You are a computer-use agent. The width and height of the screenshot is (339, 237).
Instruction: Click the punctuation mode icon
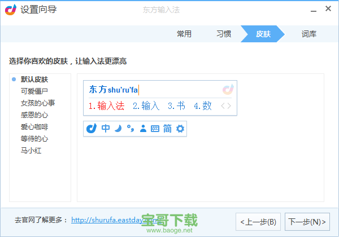pyautogui.click(x=131, y=129)
